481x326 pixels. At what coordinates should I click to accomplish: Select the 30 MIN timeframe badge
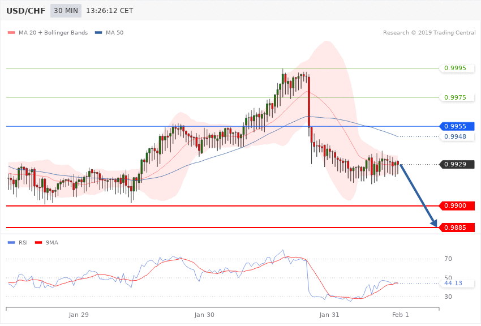(x=66, y=11)
